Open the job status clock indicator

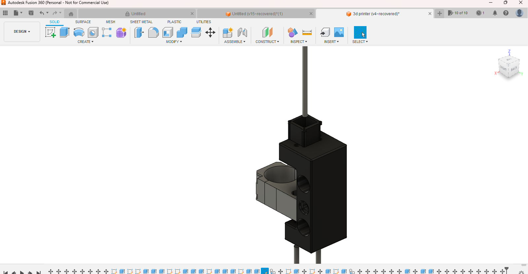pos(480,13)
